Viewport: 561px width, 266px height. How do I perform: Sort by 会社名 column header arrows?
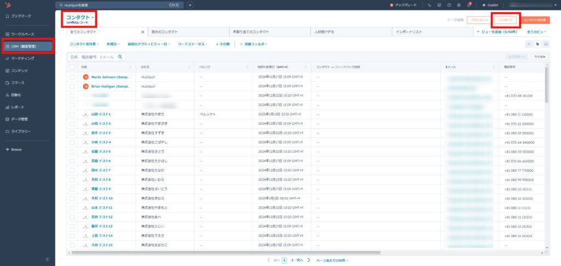pyautogui.click(x=190, y=67)
